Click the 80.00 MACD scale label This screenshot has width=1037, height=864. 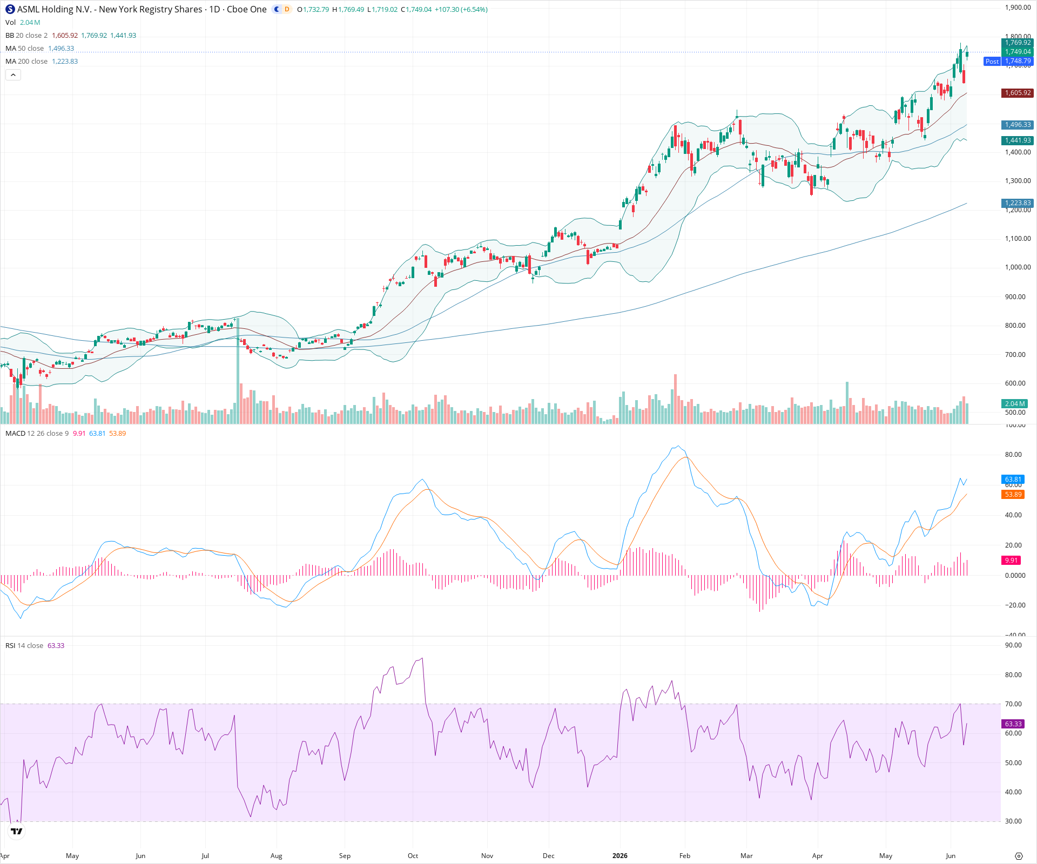(x=1013, y=454)
